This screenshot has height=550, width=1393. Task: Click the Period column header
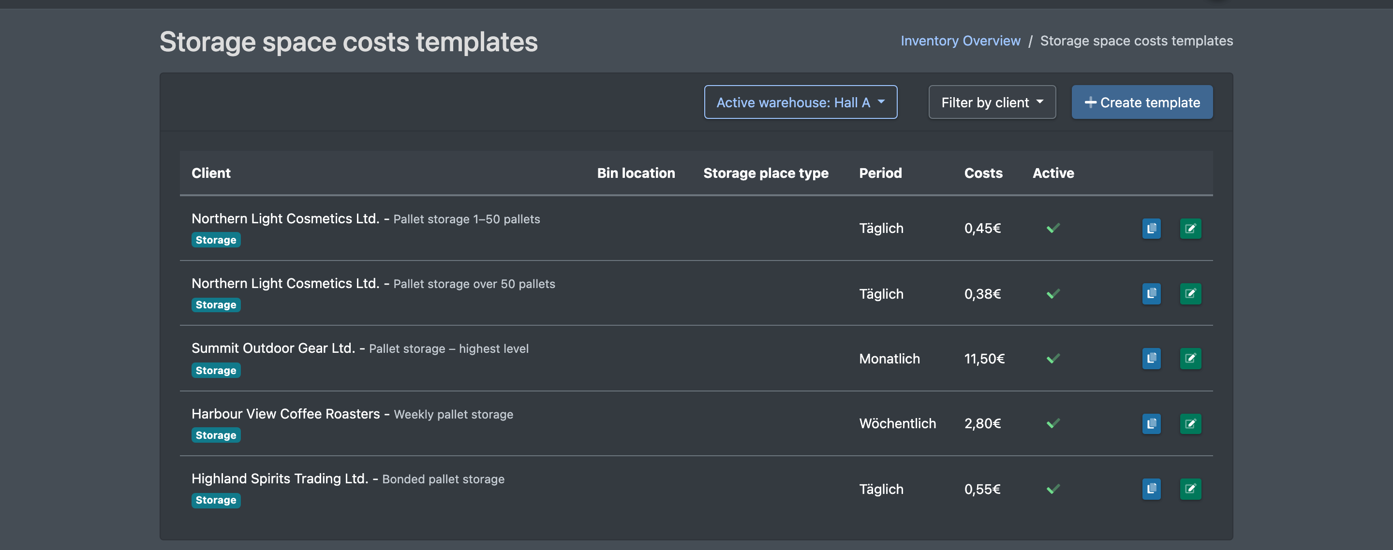tap(880, 173)
